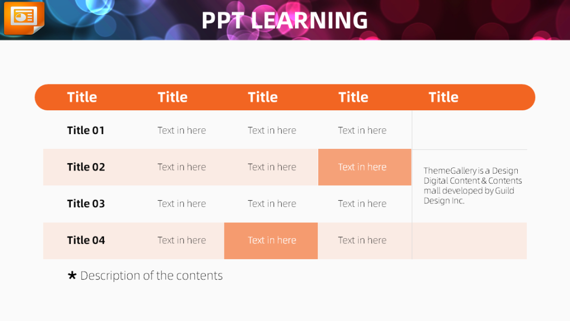Select the Title 02 row label
The image size is (570, 321).
86,167
